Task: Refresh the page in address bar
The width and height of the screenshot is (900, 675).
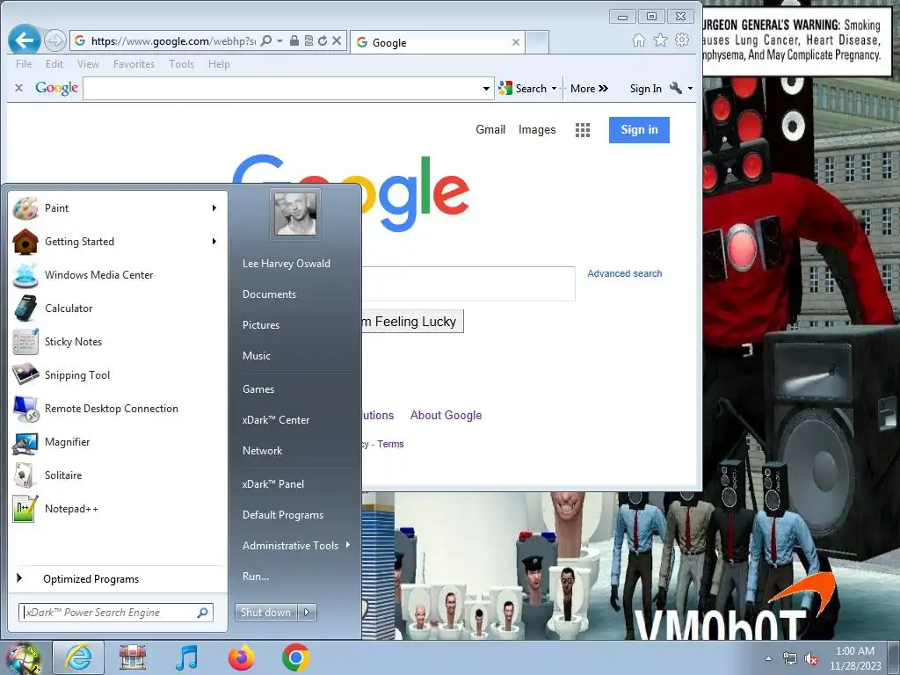Action: (x=323, y=40)
